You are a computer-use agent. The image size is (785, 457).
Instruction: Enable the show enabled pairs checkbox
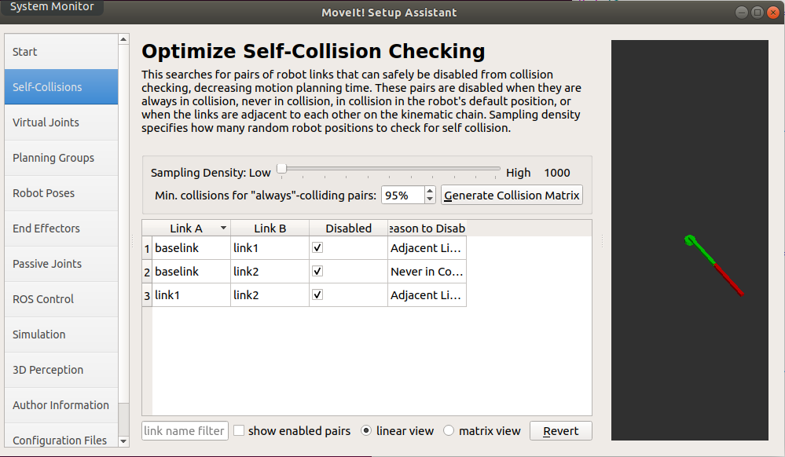239,430
